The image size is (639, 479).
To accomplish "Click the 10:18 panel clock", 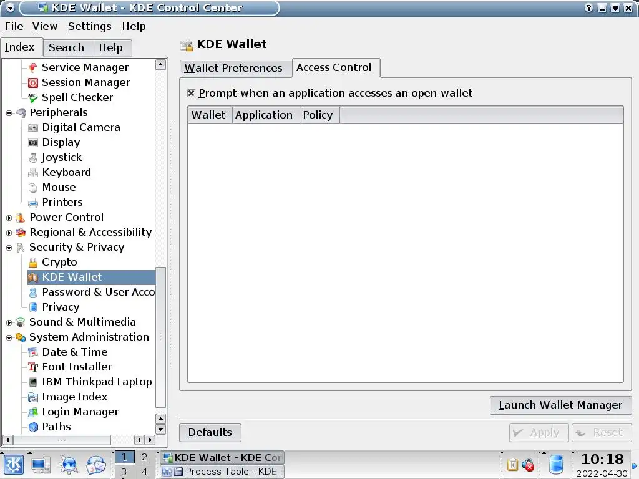I will (602, 460).
